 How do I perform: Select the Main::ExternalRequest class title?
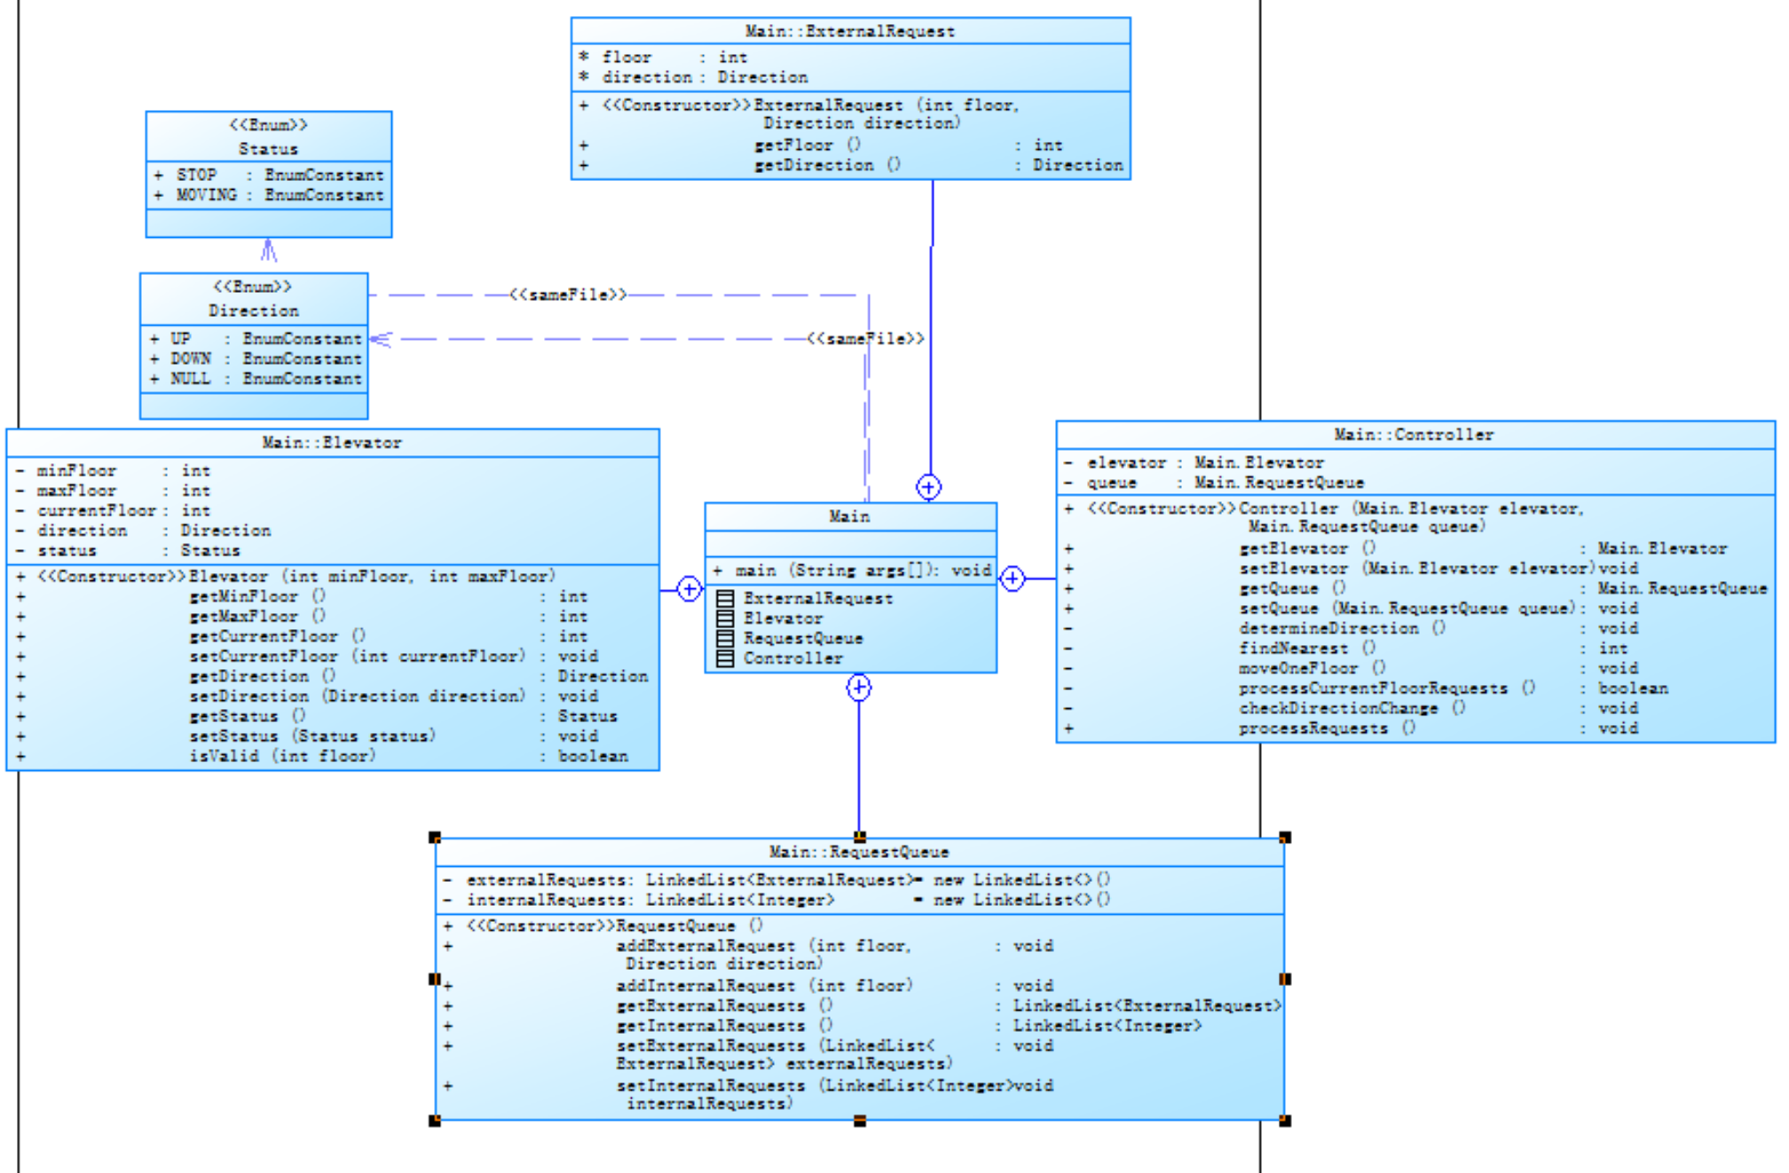pyautogui.click(x=850, y=31)
